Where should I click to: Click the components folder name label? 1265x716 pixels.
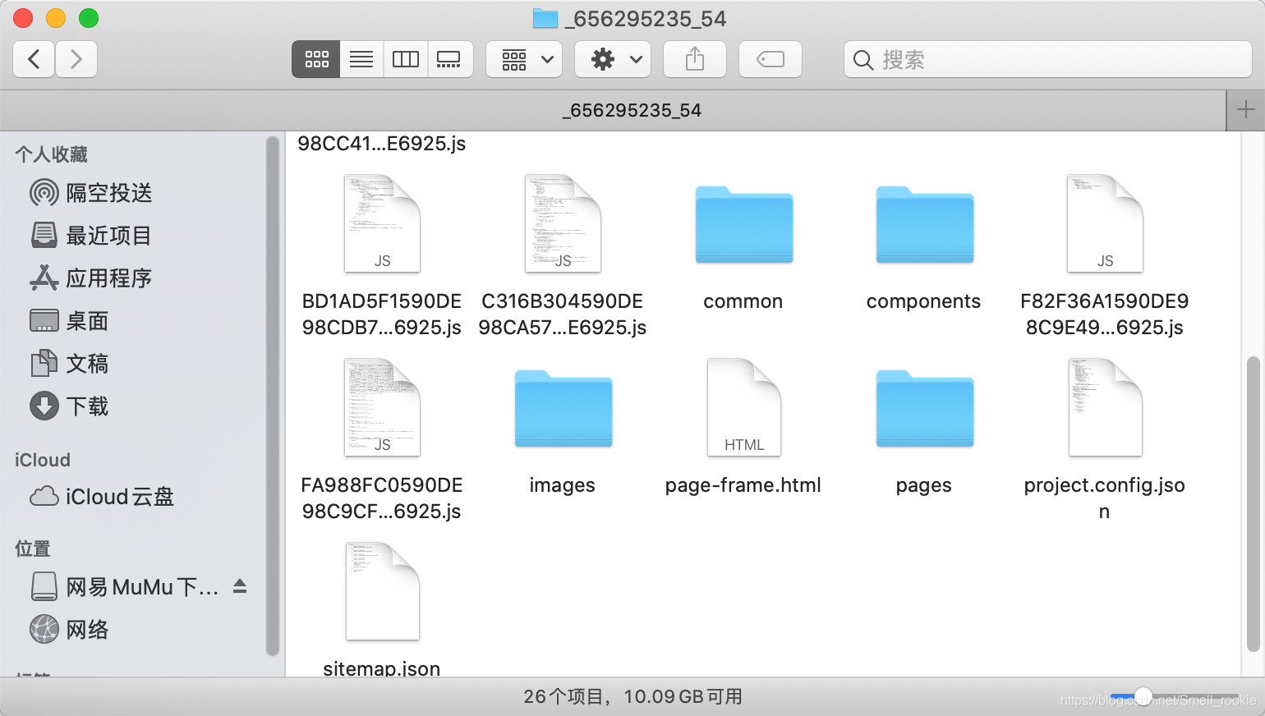click(924, 301)
